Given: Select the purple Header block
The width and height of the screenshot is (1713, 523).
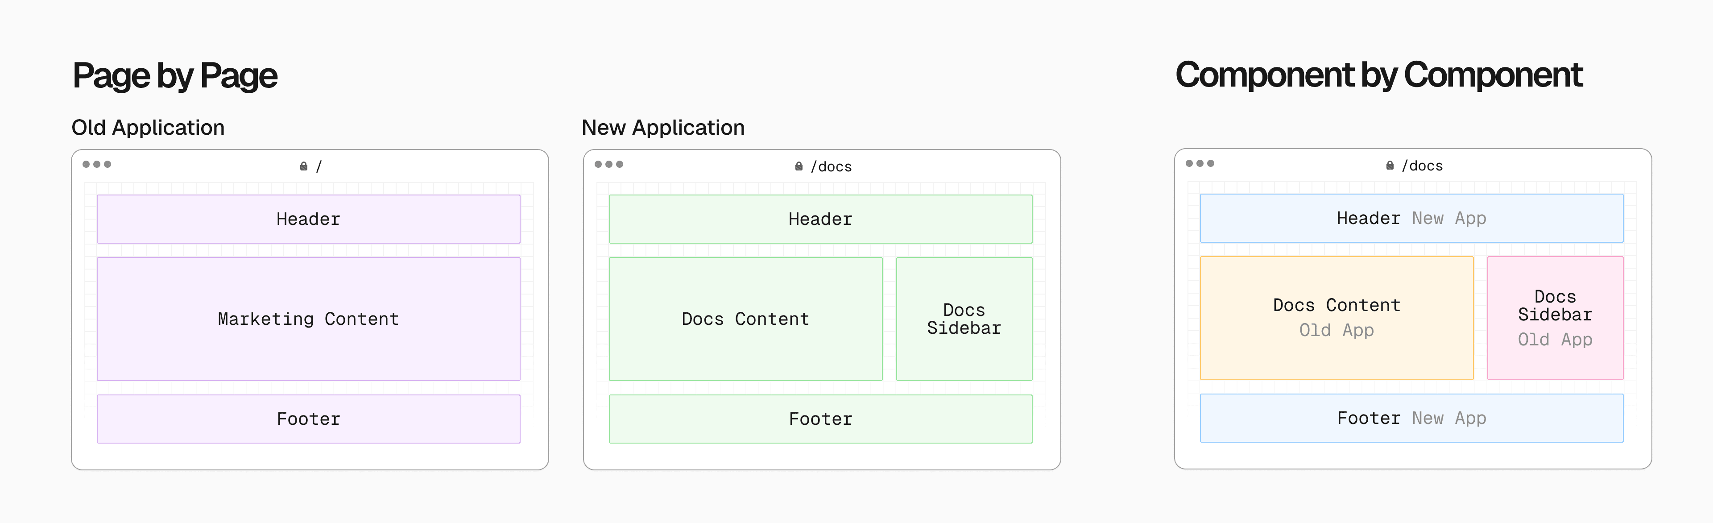Looking at the screenshot, I should click(x=309, y=219).
